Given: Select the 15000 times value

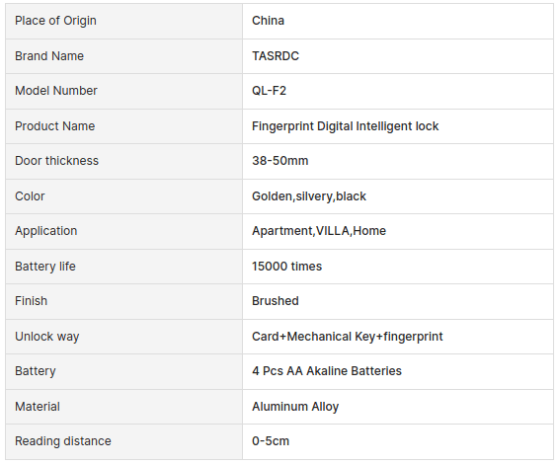Looking at the screenshot, I should click(286, 267).
